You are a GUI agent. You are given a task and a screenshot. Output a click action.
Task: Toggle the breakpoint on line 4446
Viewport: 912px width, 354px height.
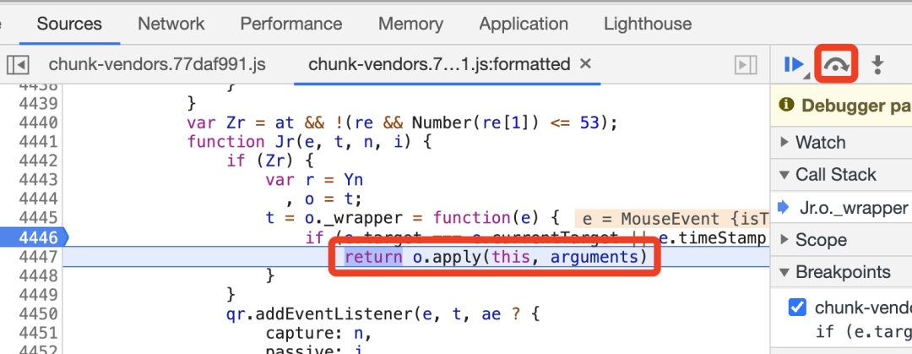(38, 237)
